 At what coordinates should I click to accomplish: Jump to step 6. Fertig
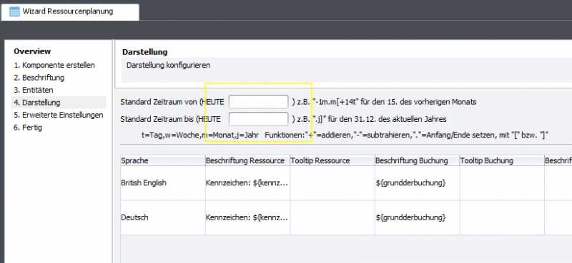click(28, 128)
